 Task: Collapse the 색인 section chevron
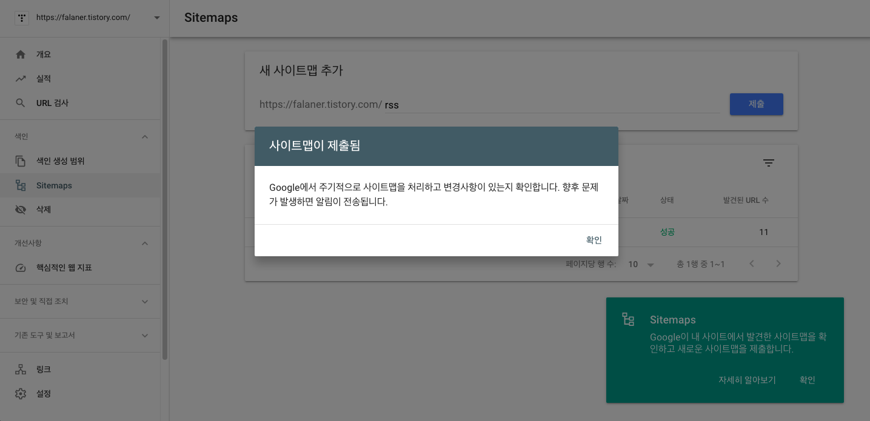pos(145,136)
